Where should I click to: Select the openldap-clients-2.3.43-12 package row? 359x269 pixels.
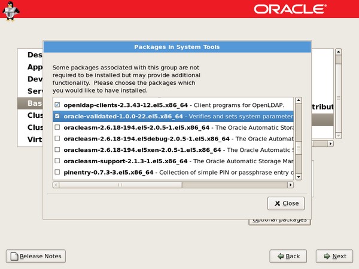(174, 105)
